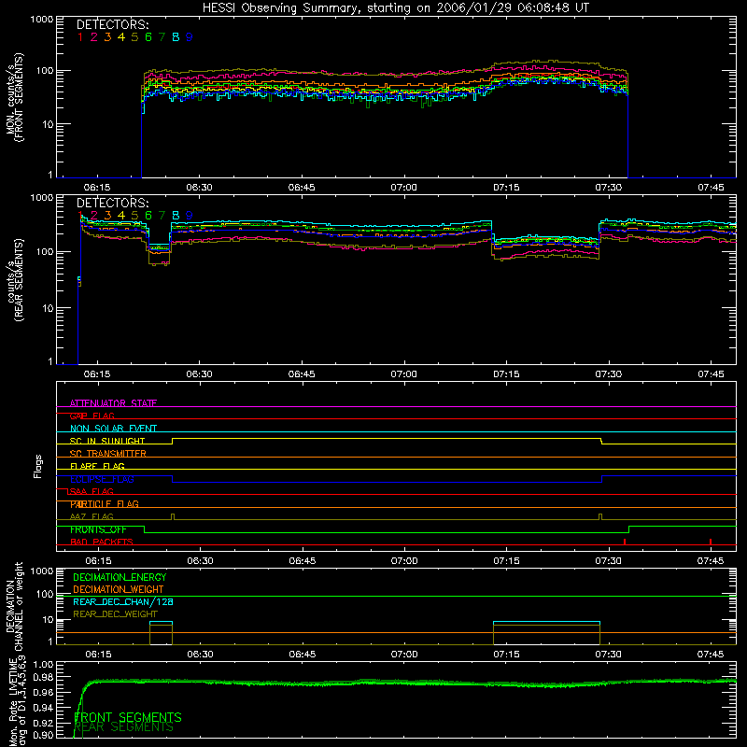
Task: Click the SC_TRANSMITTER flag label
Action: pyautogui.click(x=108, y=454)
